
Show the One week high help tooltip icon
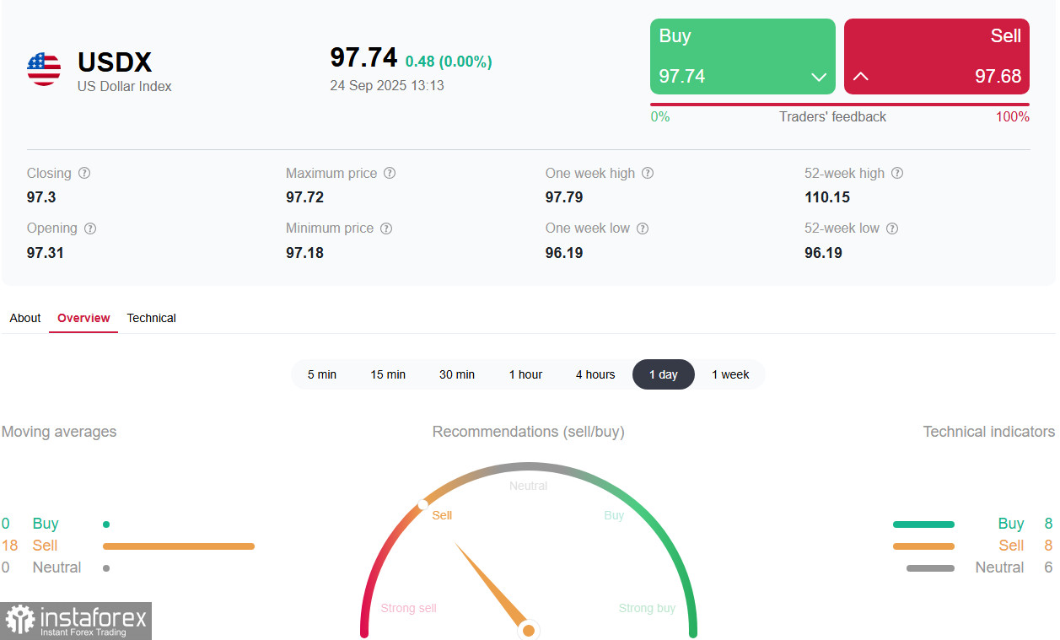[x=648, y=173]
